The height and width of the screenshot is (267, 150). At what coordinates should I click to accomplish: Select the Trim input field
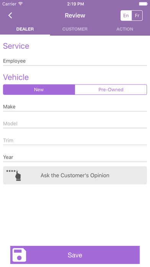pyautogui.click(x=75, y=140)
